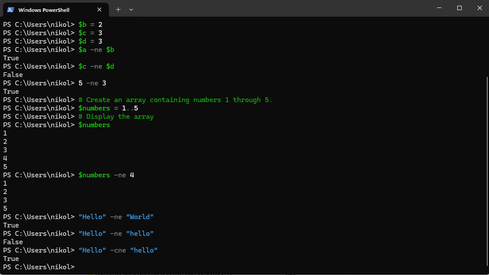Close the terminal window
The width and height of the screenshot is (489, 275).
tap(480, 8)
